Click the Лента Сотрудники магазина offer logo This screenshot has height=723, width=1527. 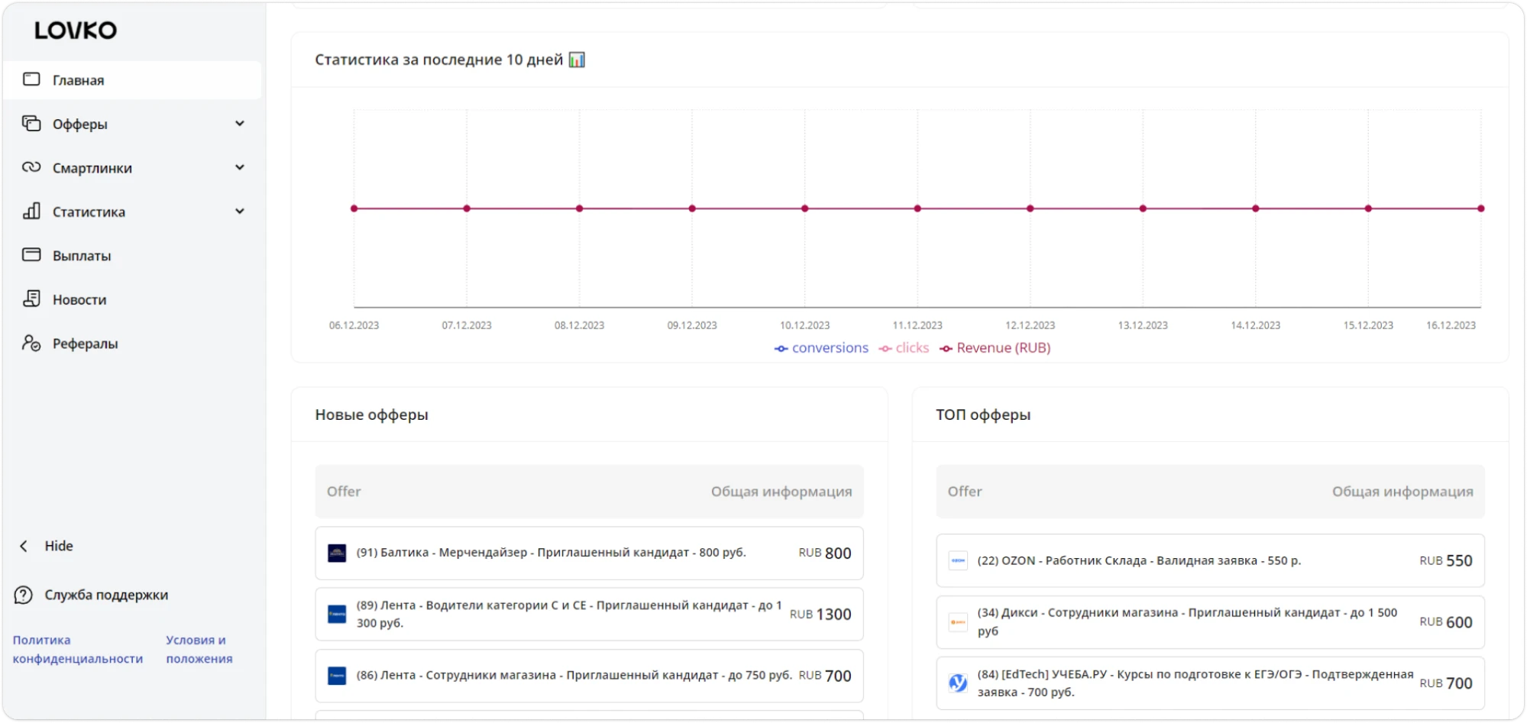click(x=337, y=676)
